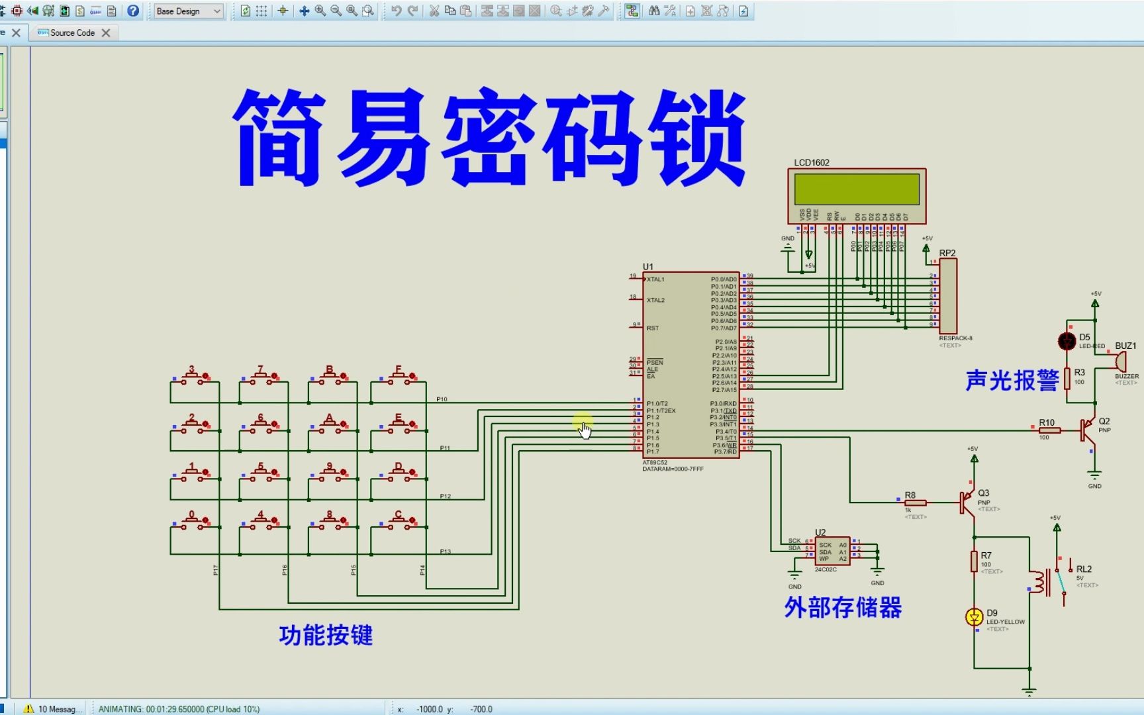
Task: Close the Source Code tab
Action: pos(106,32)
